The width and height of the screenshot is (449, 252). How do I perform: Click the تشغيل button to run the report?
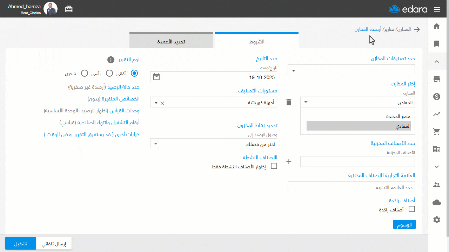pos(20,244)
